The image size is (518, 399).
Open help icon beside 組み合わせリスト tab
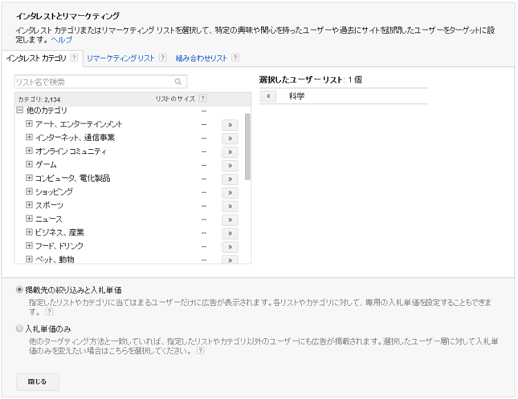(236, 57)
